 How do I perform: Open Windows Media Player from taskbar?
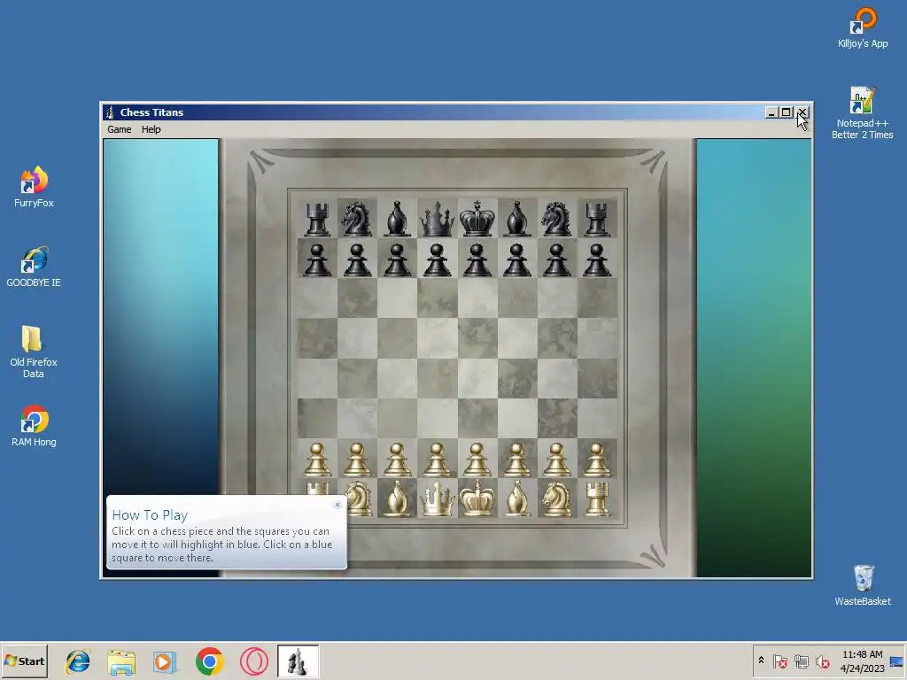point(165,662)
